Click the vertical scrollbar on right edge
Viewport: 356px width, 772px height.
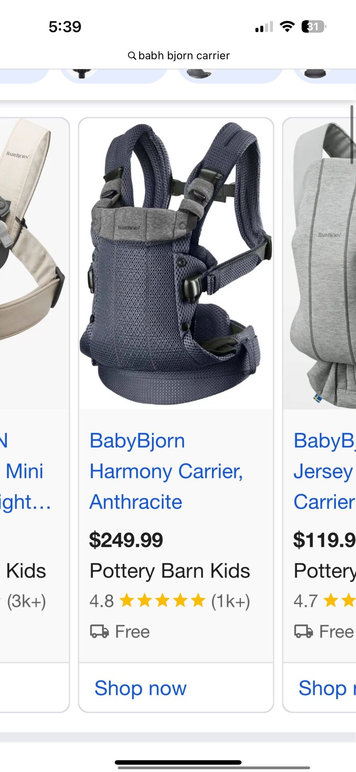click(352, 134)
